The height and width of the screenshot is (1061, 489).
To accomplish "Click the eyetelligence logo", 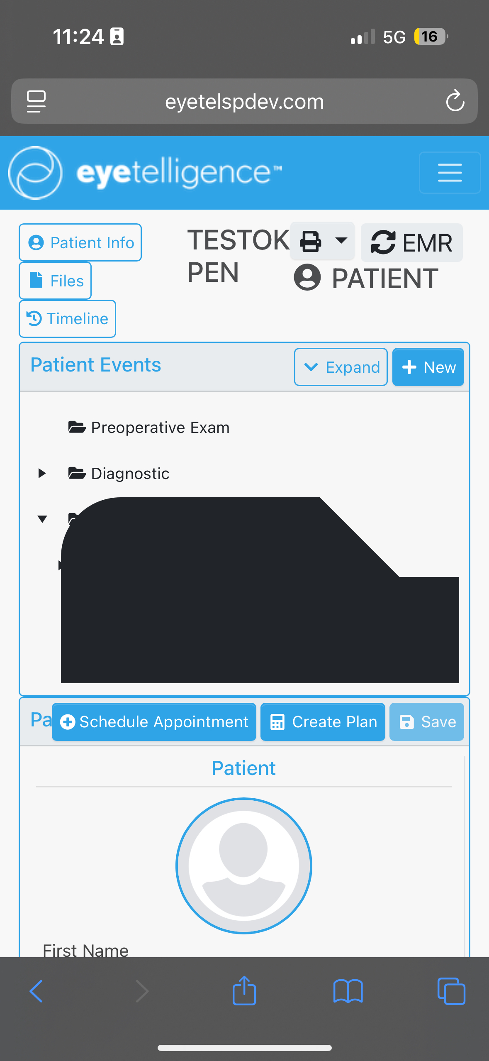I will pyautogui.click(x=145, y=173).
